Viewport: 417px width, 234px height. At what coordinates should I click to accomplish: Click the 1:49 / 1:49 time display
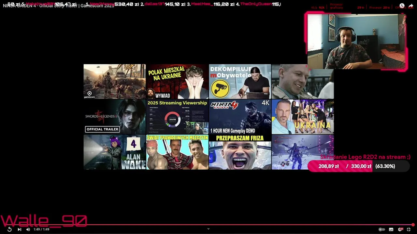coord(41,229)
